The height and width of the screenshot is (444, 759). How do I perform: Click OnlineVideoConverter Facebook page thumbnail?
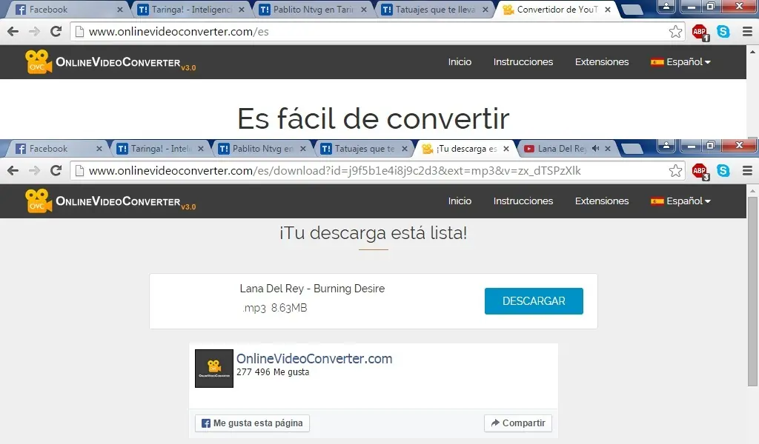click(x=214, y=368)
